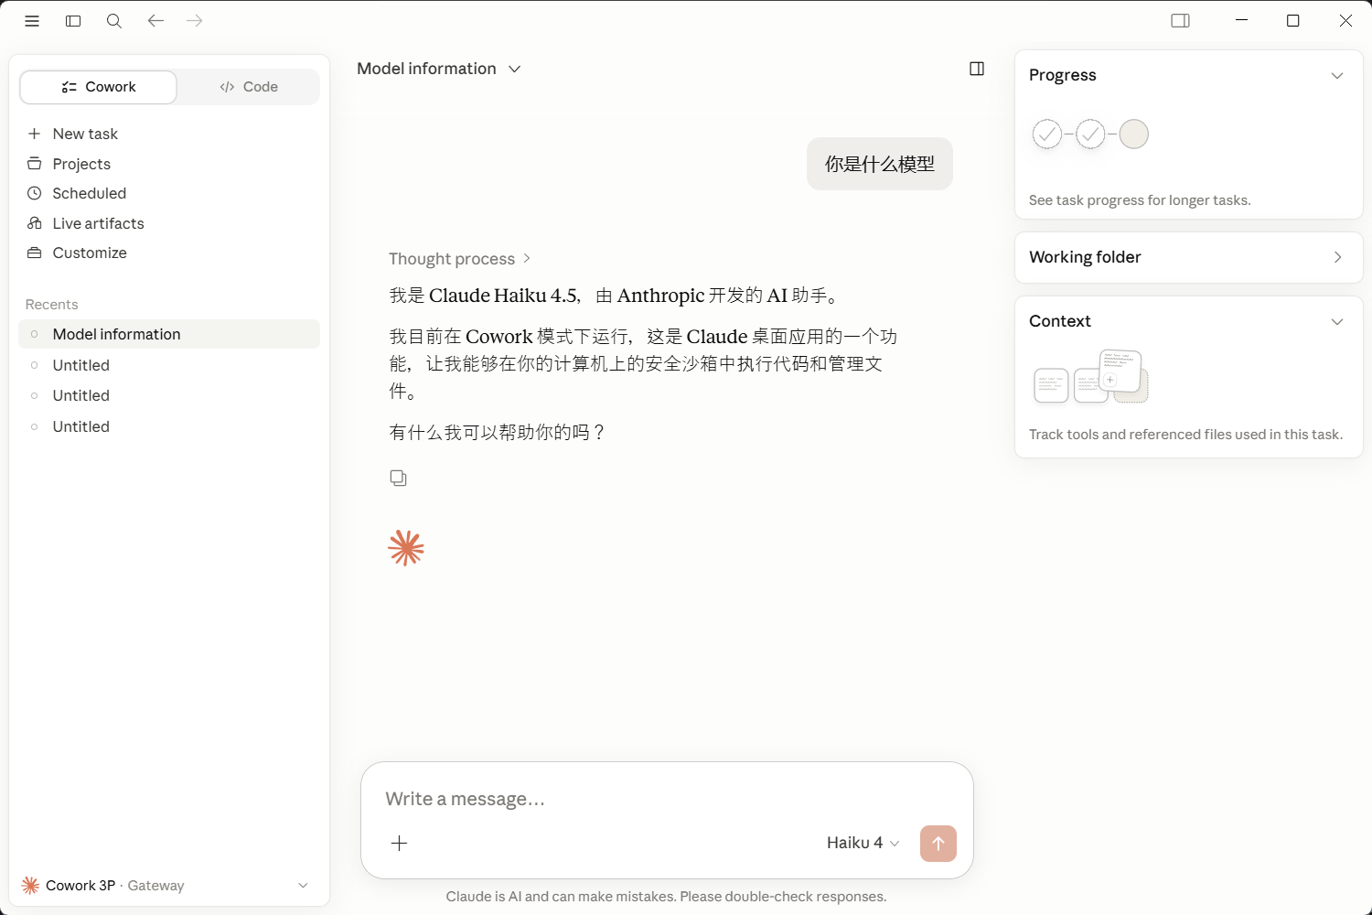Click the Claude Haiku 4.5 response line

(614, 296)
